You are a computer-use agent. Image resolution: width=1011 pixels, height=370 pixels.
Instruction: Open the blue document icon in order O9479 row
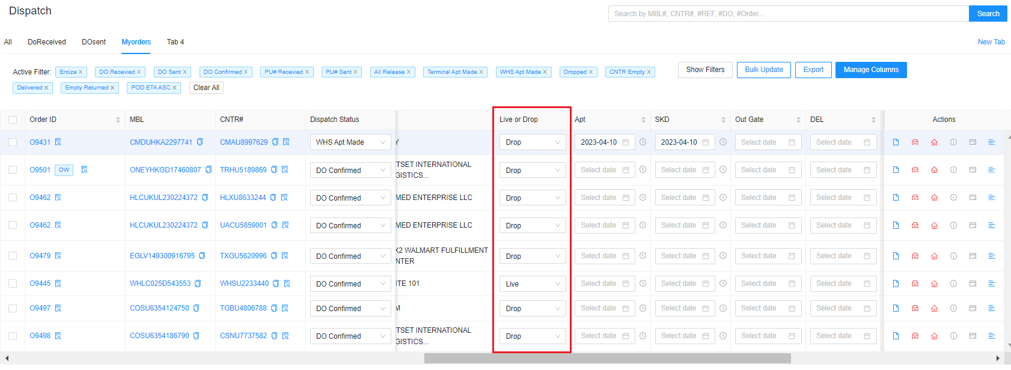(896, 256)
